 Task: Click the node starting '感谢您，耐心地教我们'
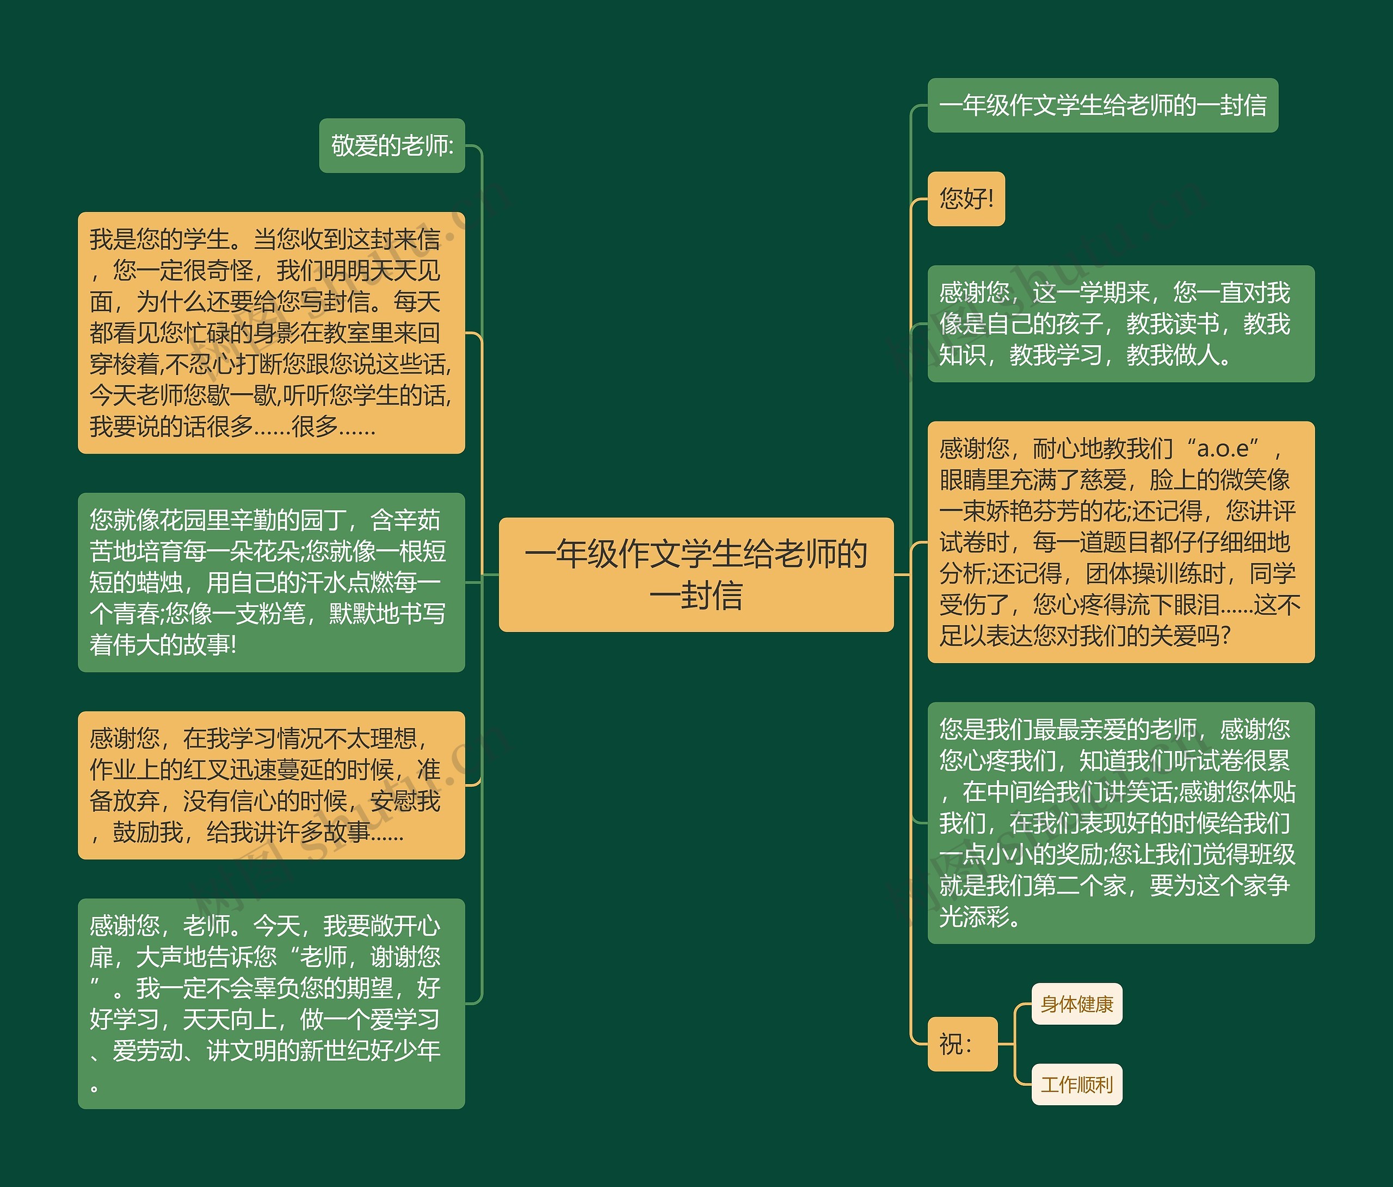pos(1121,542)
